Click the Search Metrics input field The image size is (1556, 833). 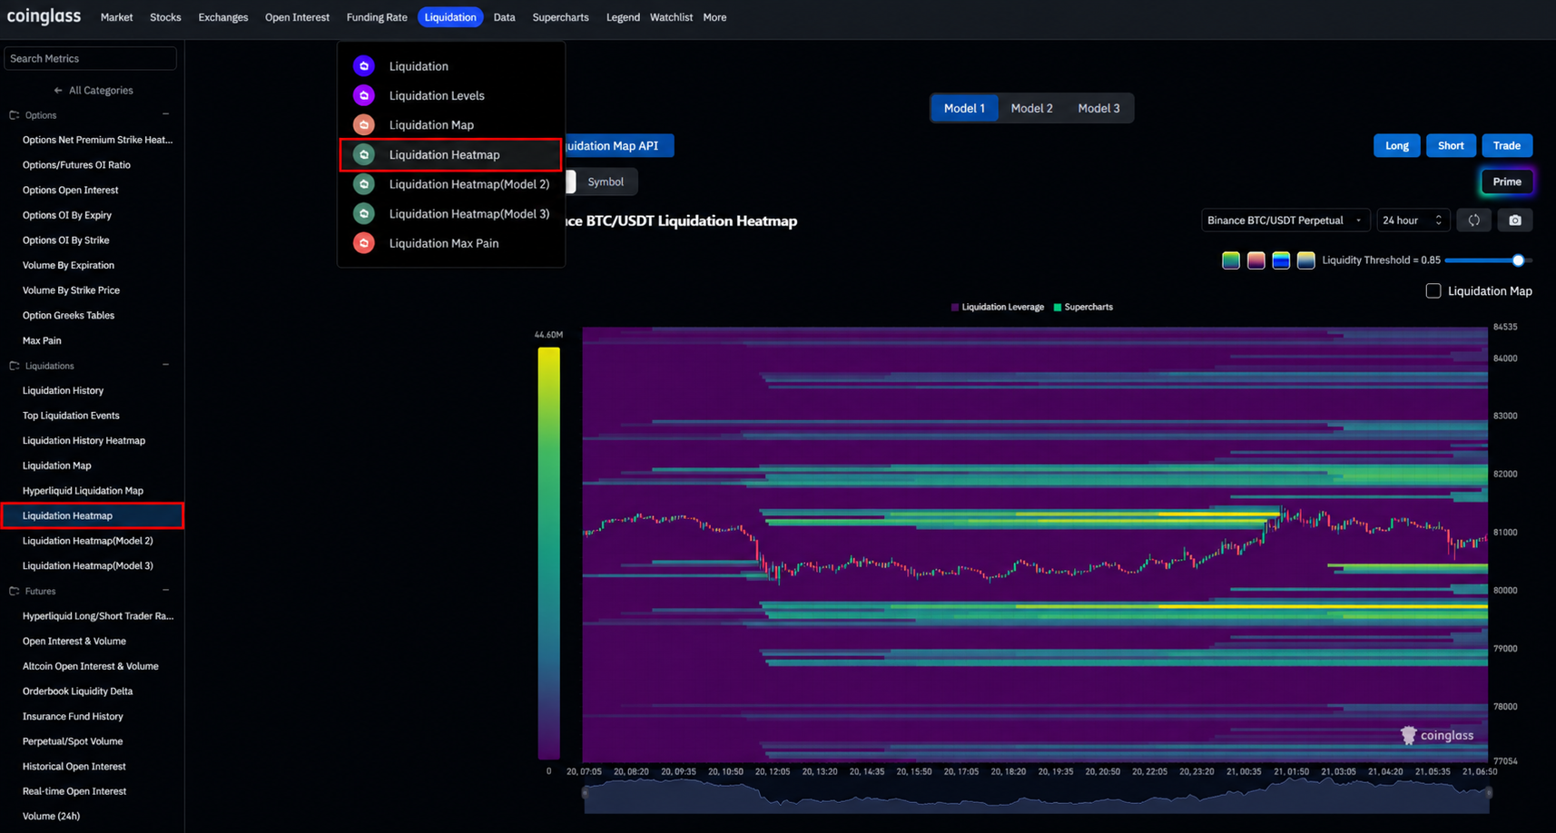pyautogui.click(x=90, y=59)
